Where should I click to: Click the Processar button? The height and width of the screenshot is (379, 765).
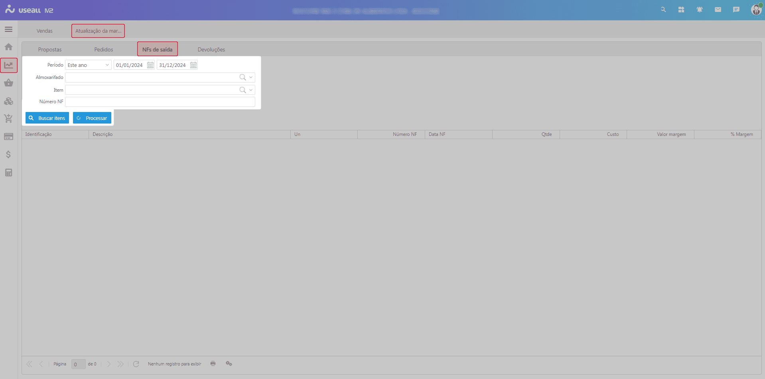[92, 118]
